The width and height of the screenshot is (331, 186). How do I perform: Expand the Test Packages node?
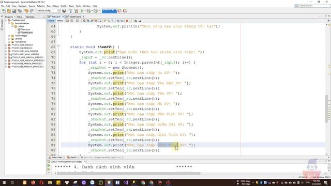click(x=9, y=36)
